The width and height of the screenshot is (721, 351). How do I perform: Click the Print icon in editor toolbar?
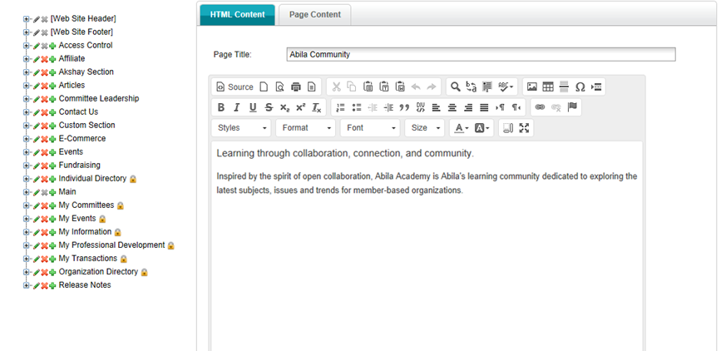296,87
